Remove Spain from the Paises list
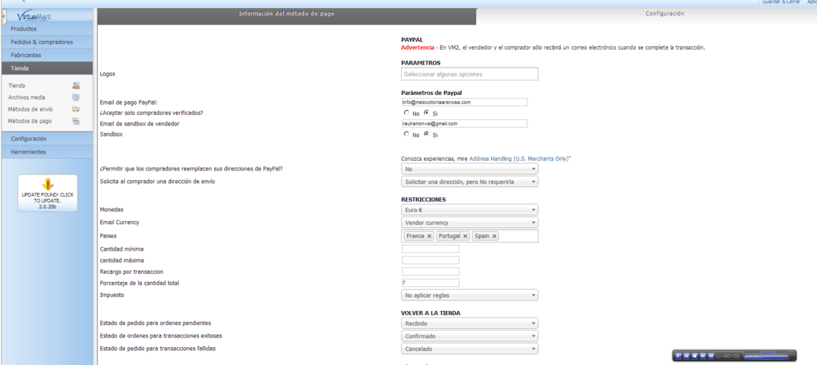This screenshot has height=365, width=817. point(494,236)
